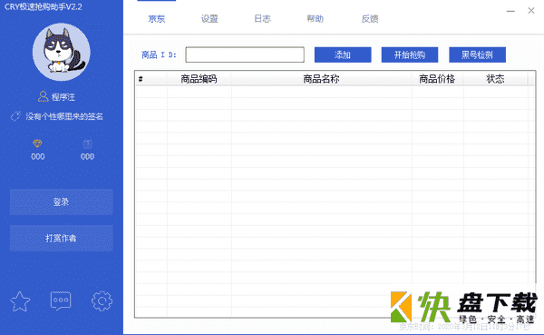Minimize the window
The width and height of the screenshot is (544, 335).
(x=510, y=11)
